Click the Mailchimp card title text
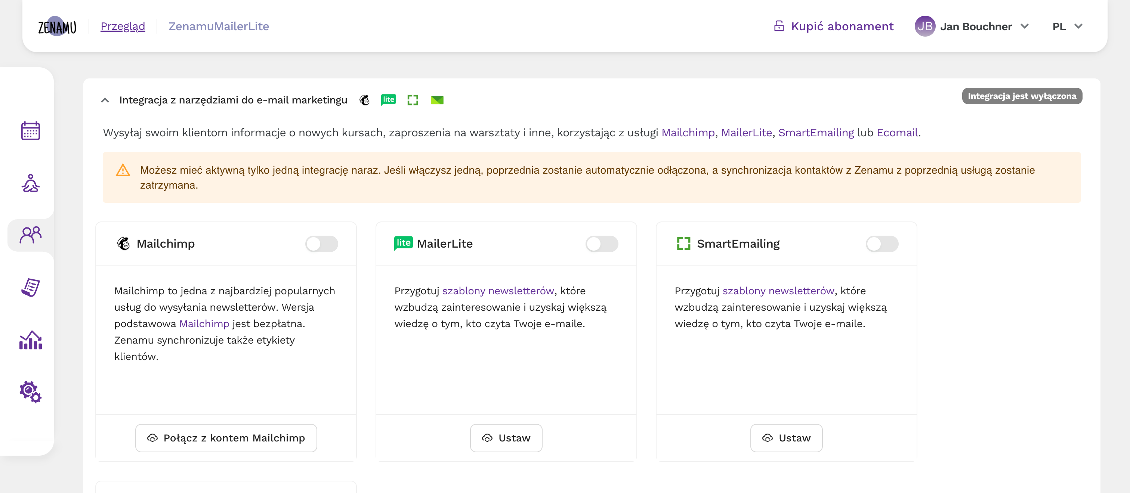Screen dimensions: 1130x493 pyautogui.click(x=166, y=244)
